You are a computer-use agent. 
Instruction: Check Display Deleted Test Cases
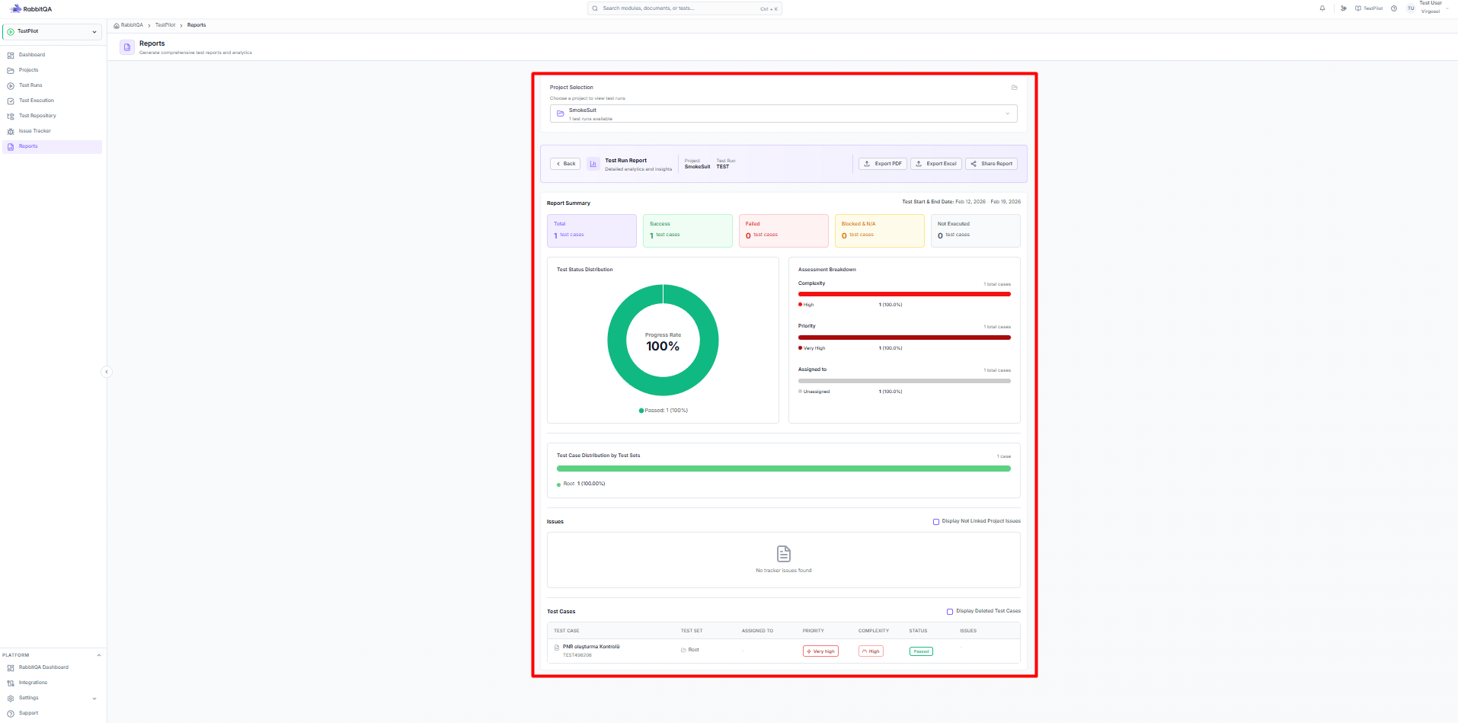coord(950,612)
